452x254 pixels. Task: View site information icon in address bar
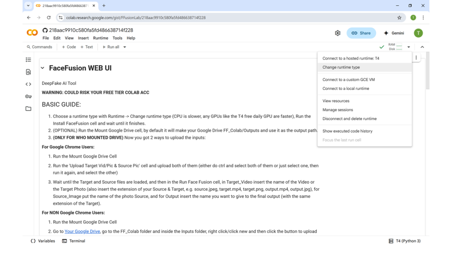pyautogui.click(x=60, y=18)
